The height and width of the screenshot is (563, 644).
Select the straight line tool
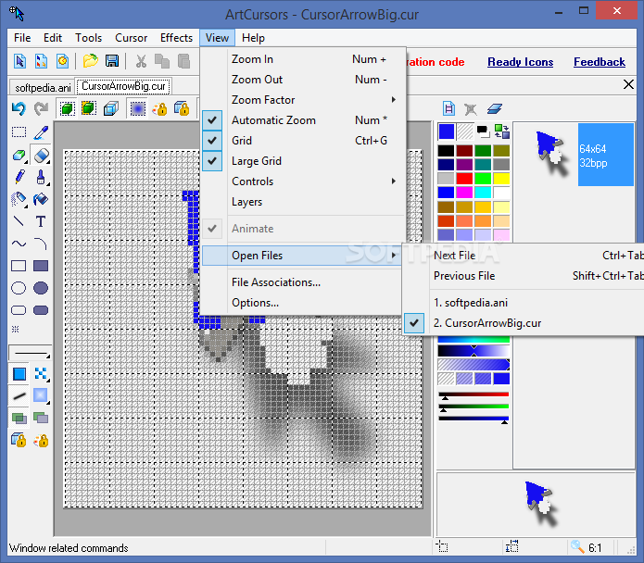point(19,221)
